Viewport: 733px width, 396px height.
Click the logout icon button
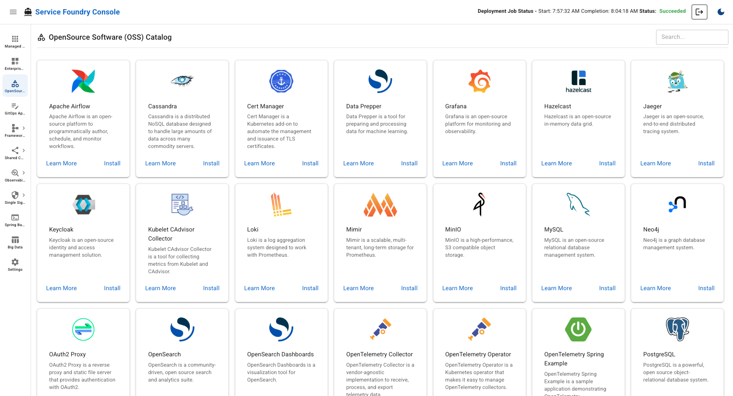pyautogui.click(x=699, y=12)
